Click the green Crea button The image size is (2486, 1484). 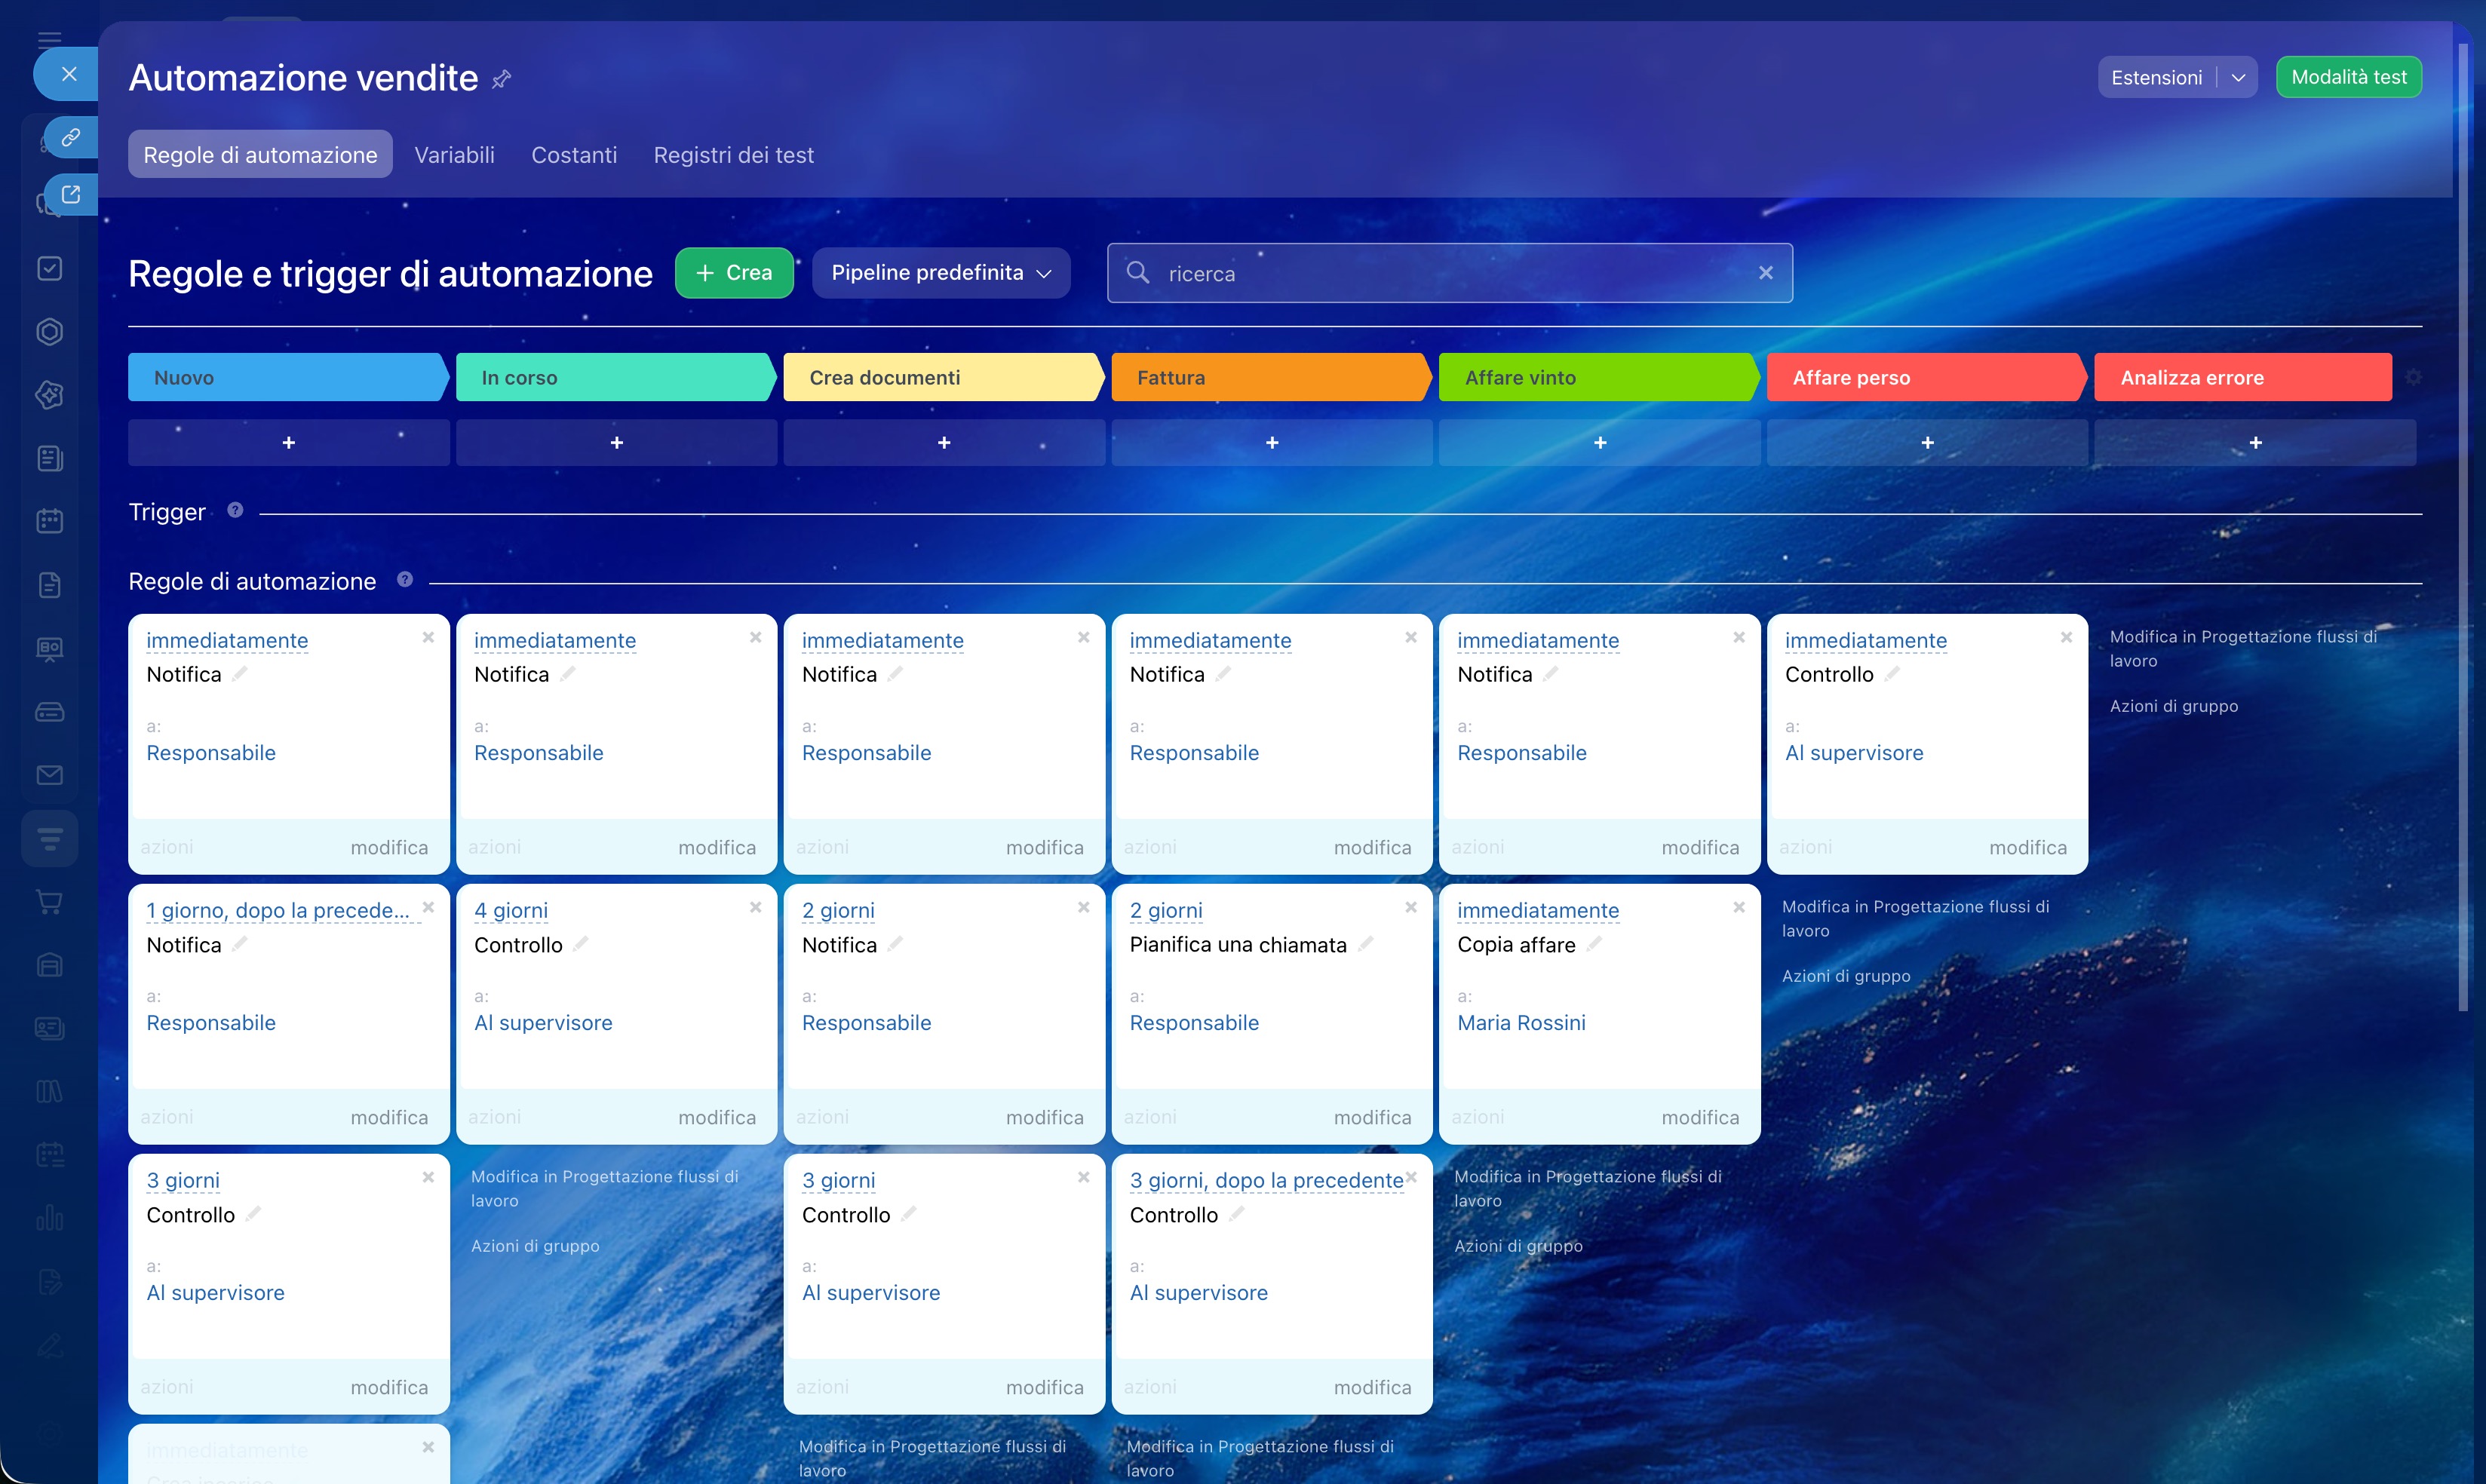coord(734,273)
